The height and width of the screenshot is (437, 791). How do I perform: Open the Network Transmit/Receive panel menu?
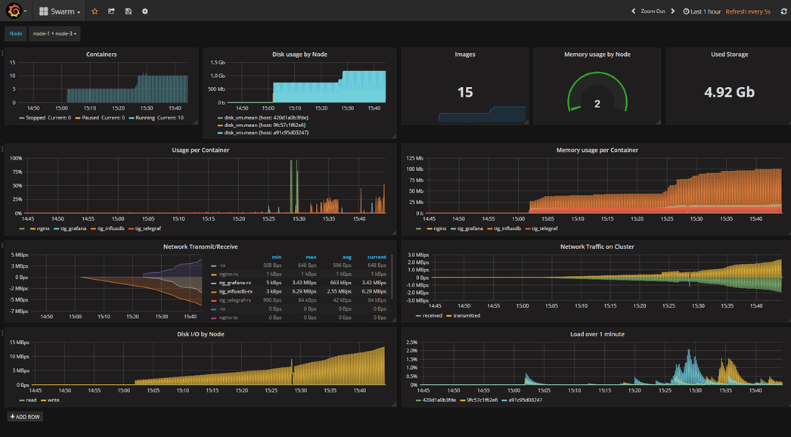coord(200,246)
